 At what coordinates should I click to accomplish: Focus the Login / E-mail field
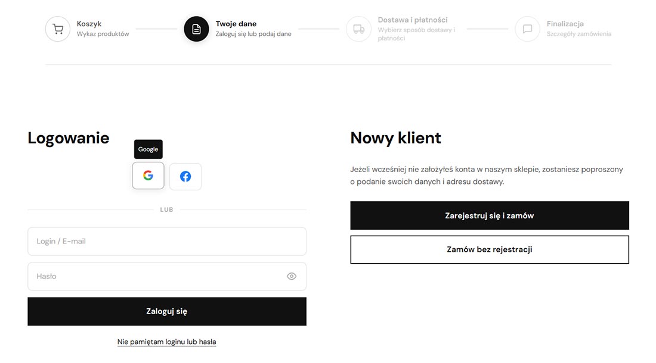[x=167, y=241]
